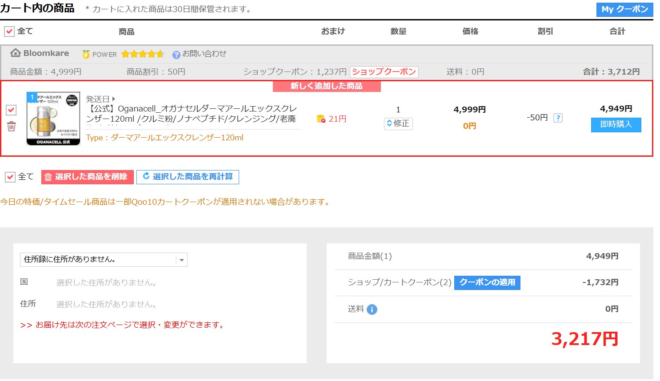Toggle the bottom 全て checkbox
660x381 pixels.
point(10,177)
